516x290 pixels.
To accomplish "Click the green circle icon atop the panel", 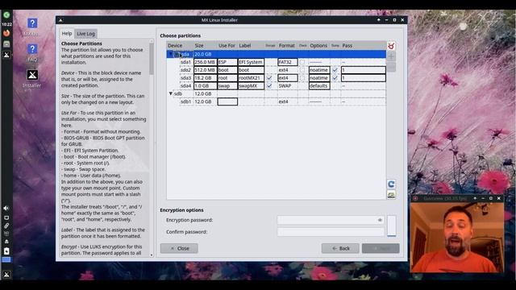I will 6,14.
